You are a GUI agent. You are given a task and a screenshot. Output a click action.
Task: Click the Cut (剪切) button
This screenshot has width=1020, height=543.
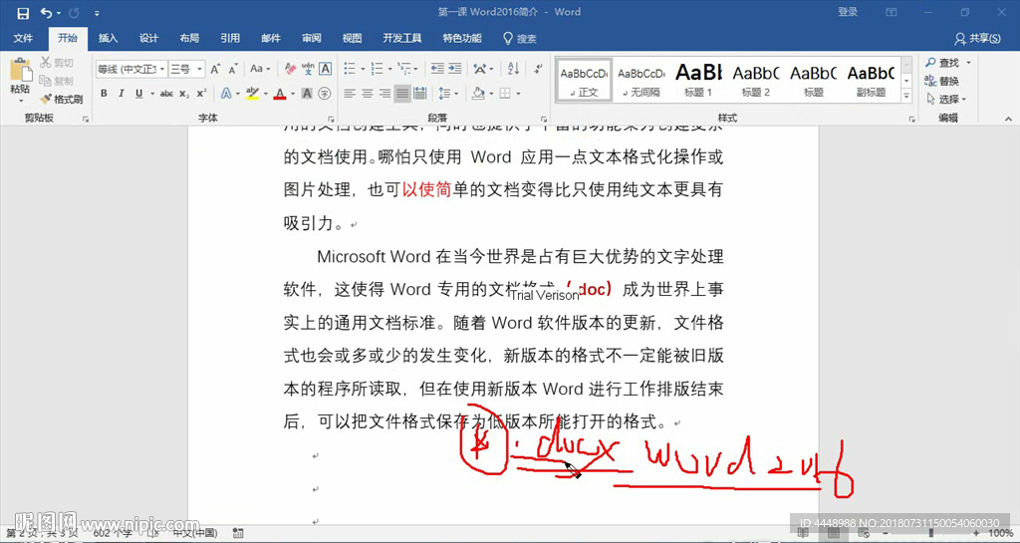click(x=57, y=63)
